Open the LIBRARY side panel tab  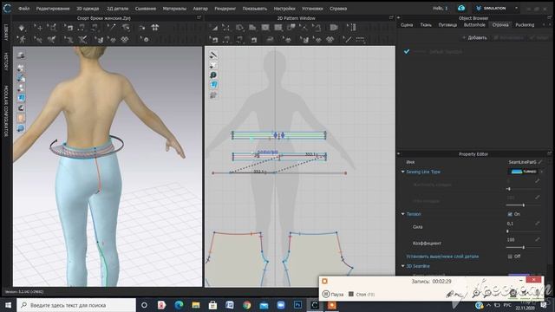point(6,32)
